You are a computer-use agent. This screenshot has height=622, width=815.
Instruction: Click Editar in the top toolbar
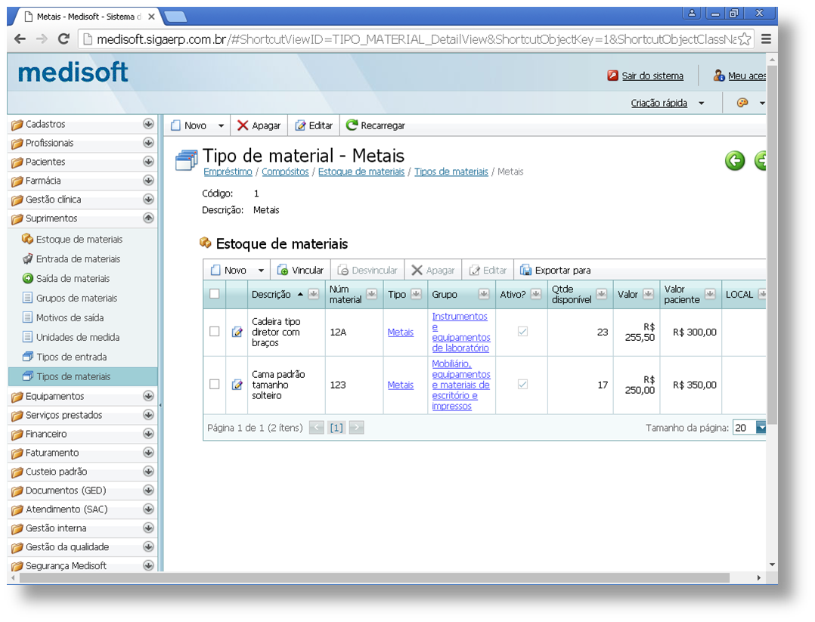pos(314,125)
